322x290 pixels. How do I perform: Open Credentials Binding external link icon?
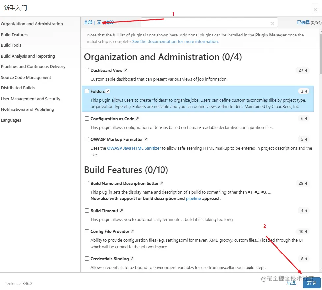point(132,259)
